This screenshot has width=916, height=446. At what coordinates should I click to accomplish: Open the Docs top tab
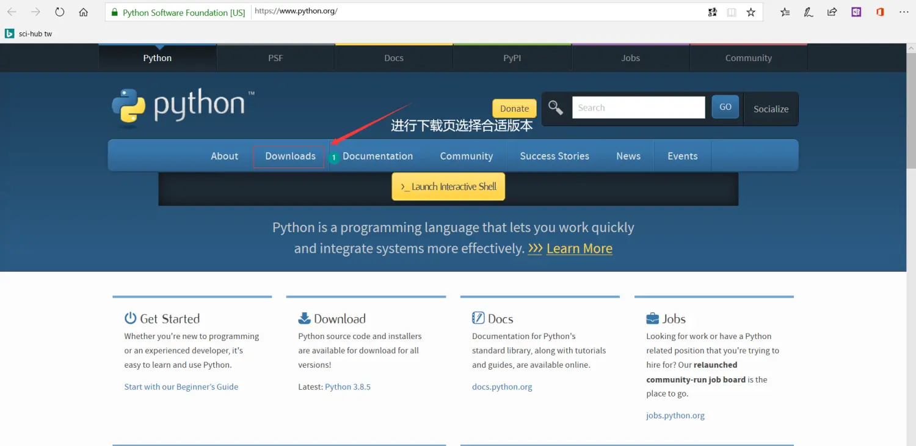coord(394,58)
